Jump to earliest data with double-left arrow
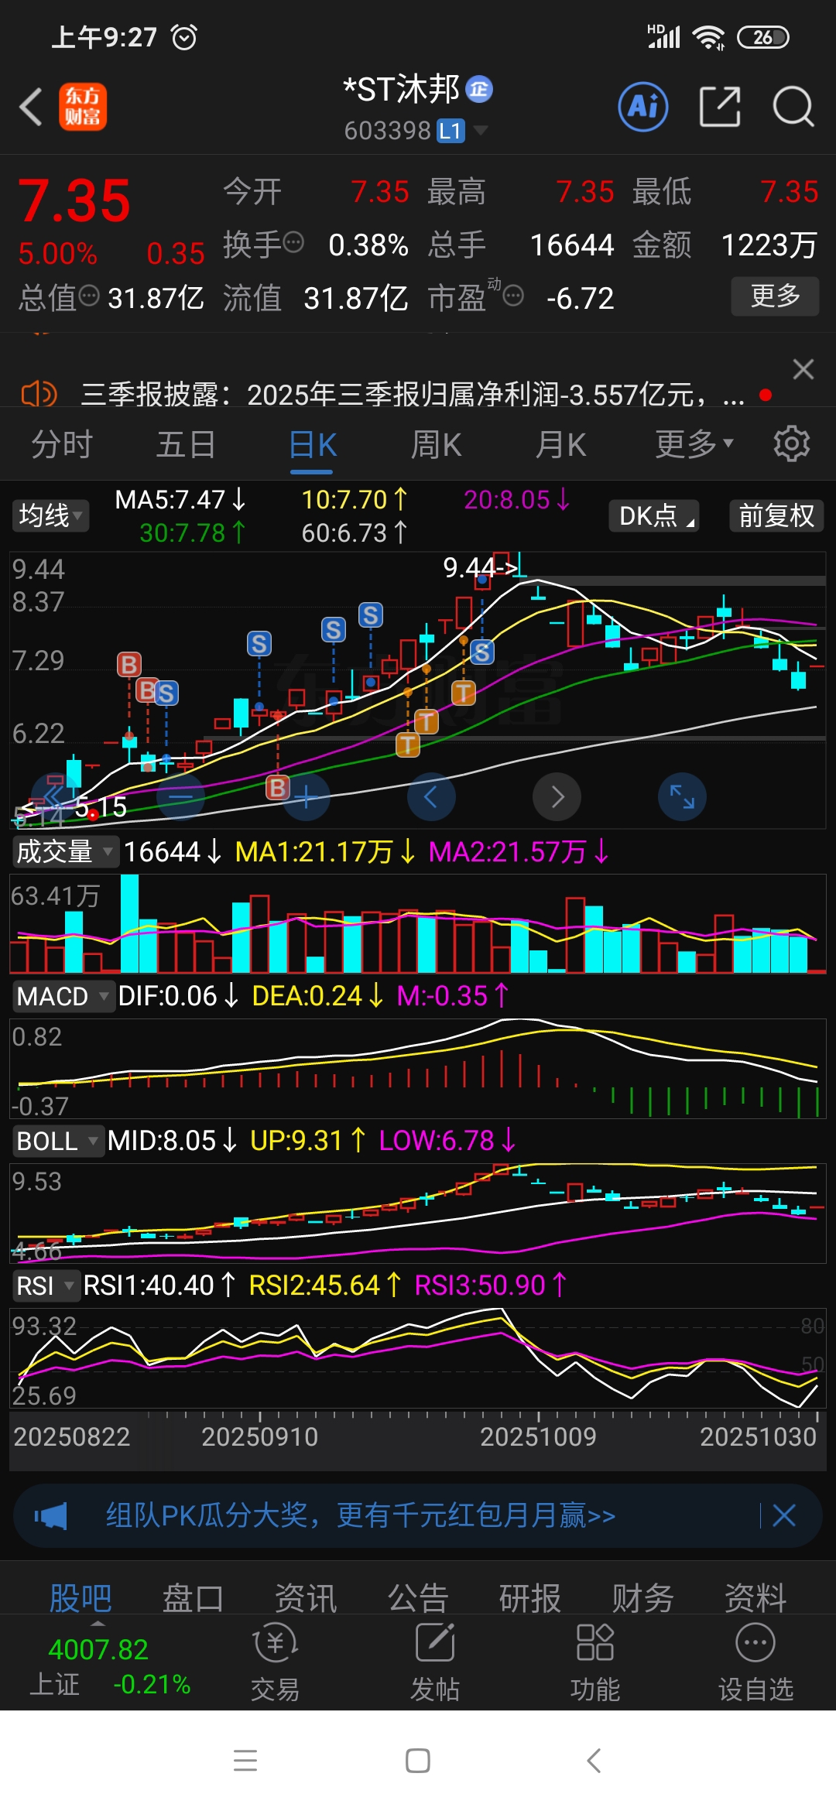Image resolution: width=836 pixels, height=1811 pixels. (x=54, y=796)
